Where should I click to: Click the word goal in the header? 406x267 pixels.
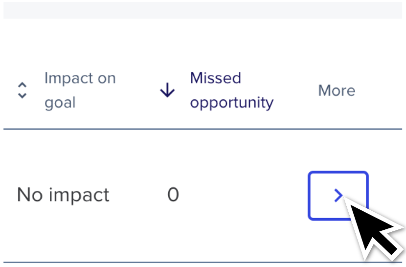click(x=60, y=103)
